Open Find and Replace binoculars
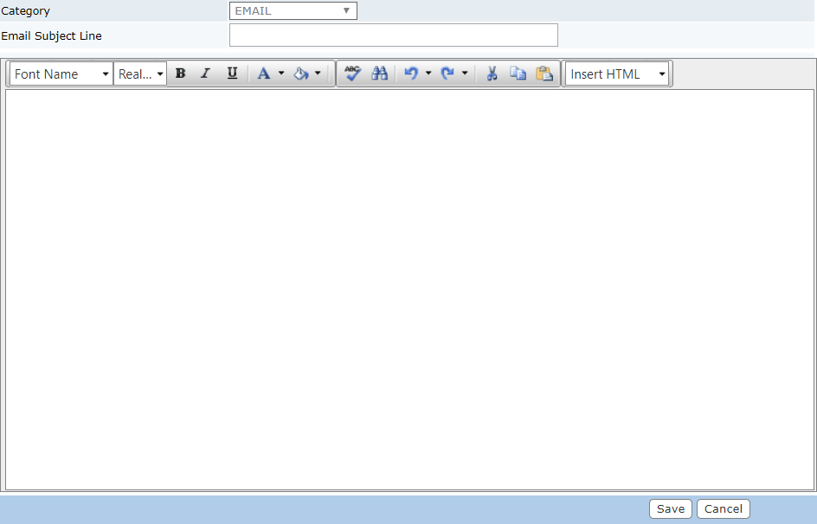 tap(379, 73)
